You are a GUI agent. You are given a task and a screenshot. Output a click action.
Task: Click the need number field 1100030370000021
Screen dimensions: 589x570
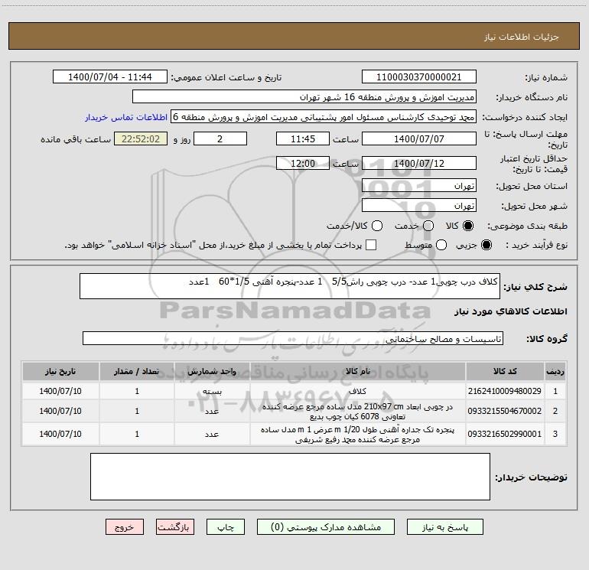click(419, 77)
